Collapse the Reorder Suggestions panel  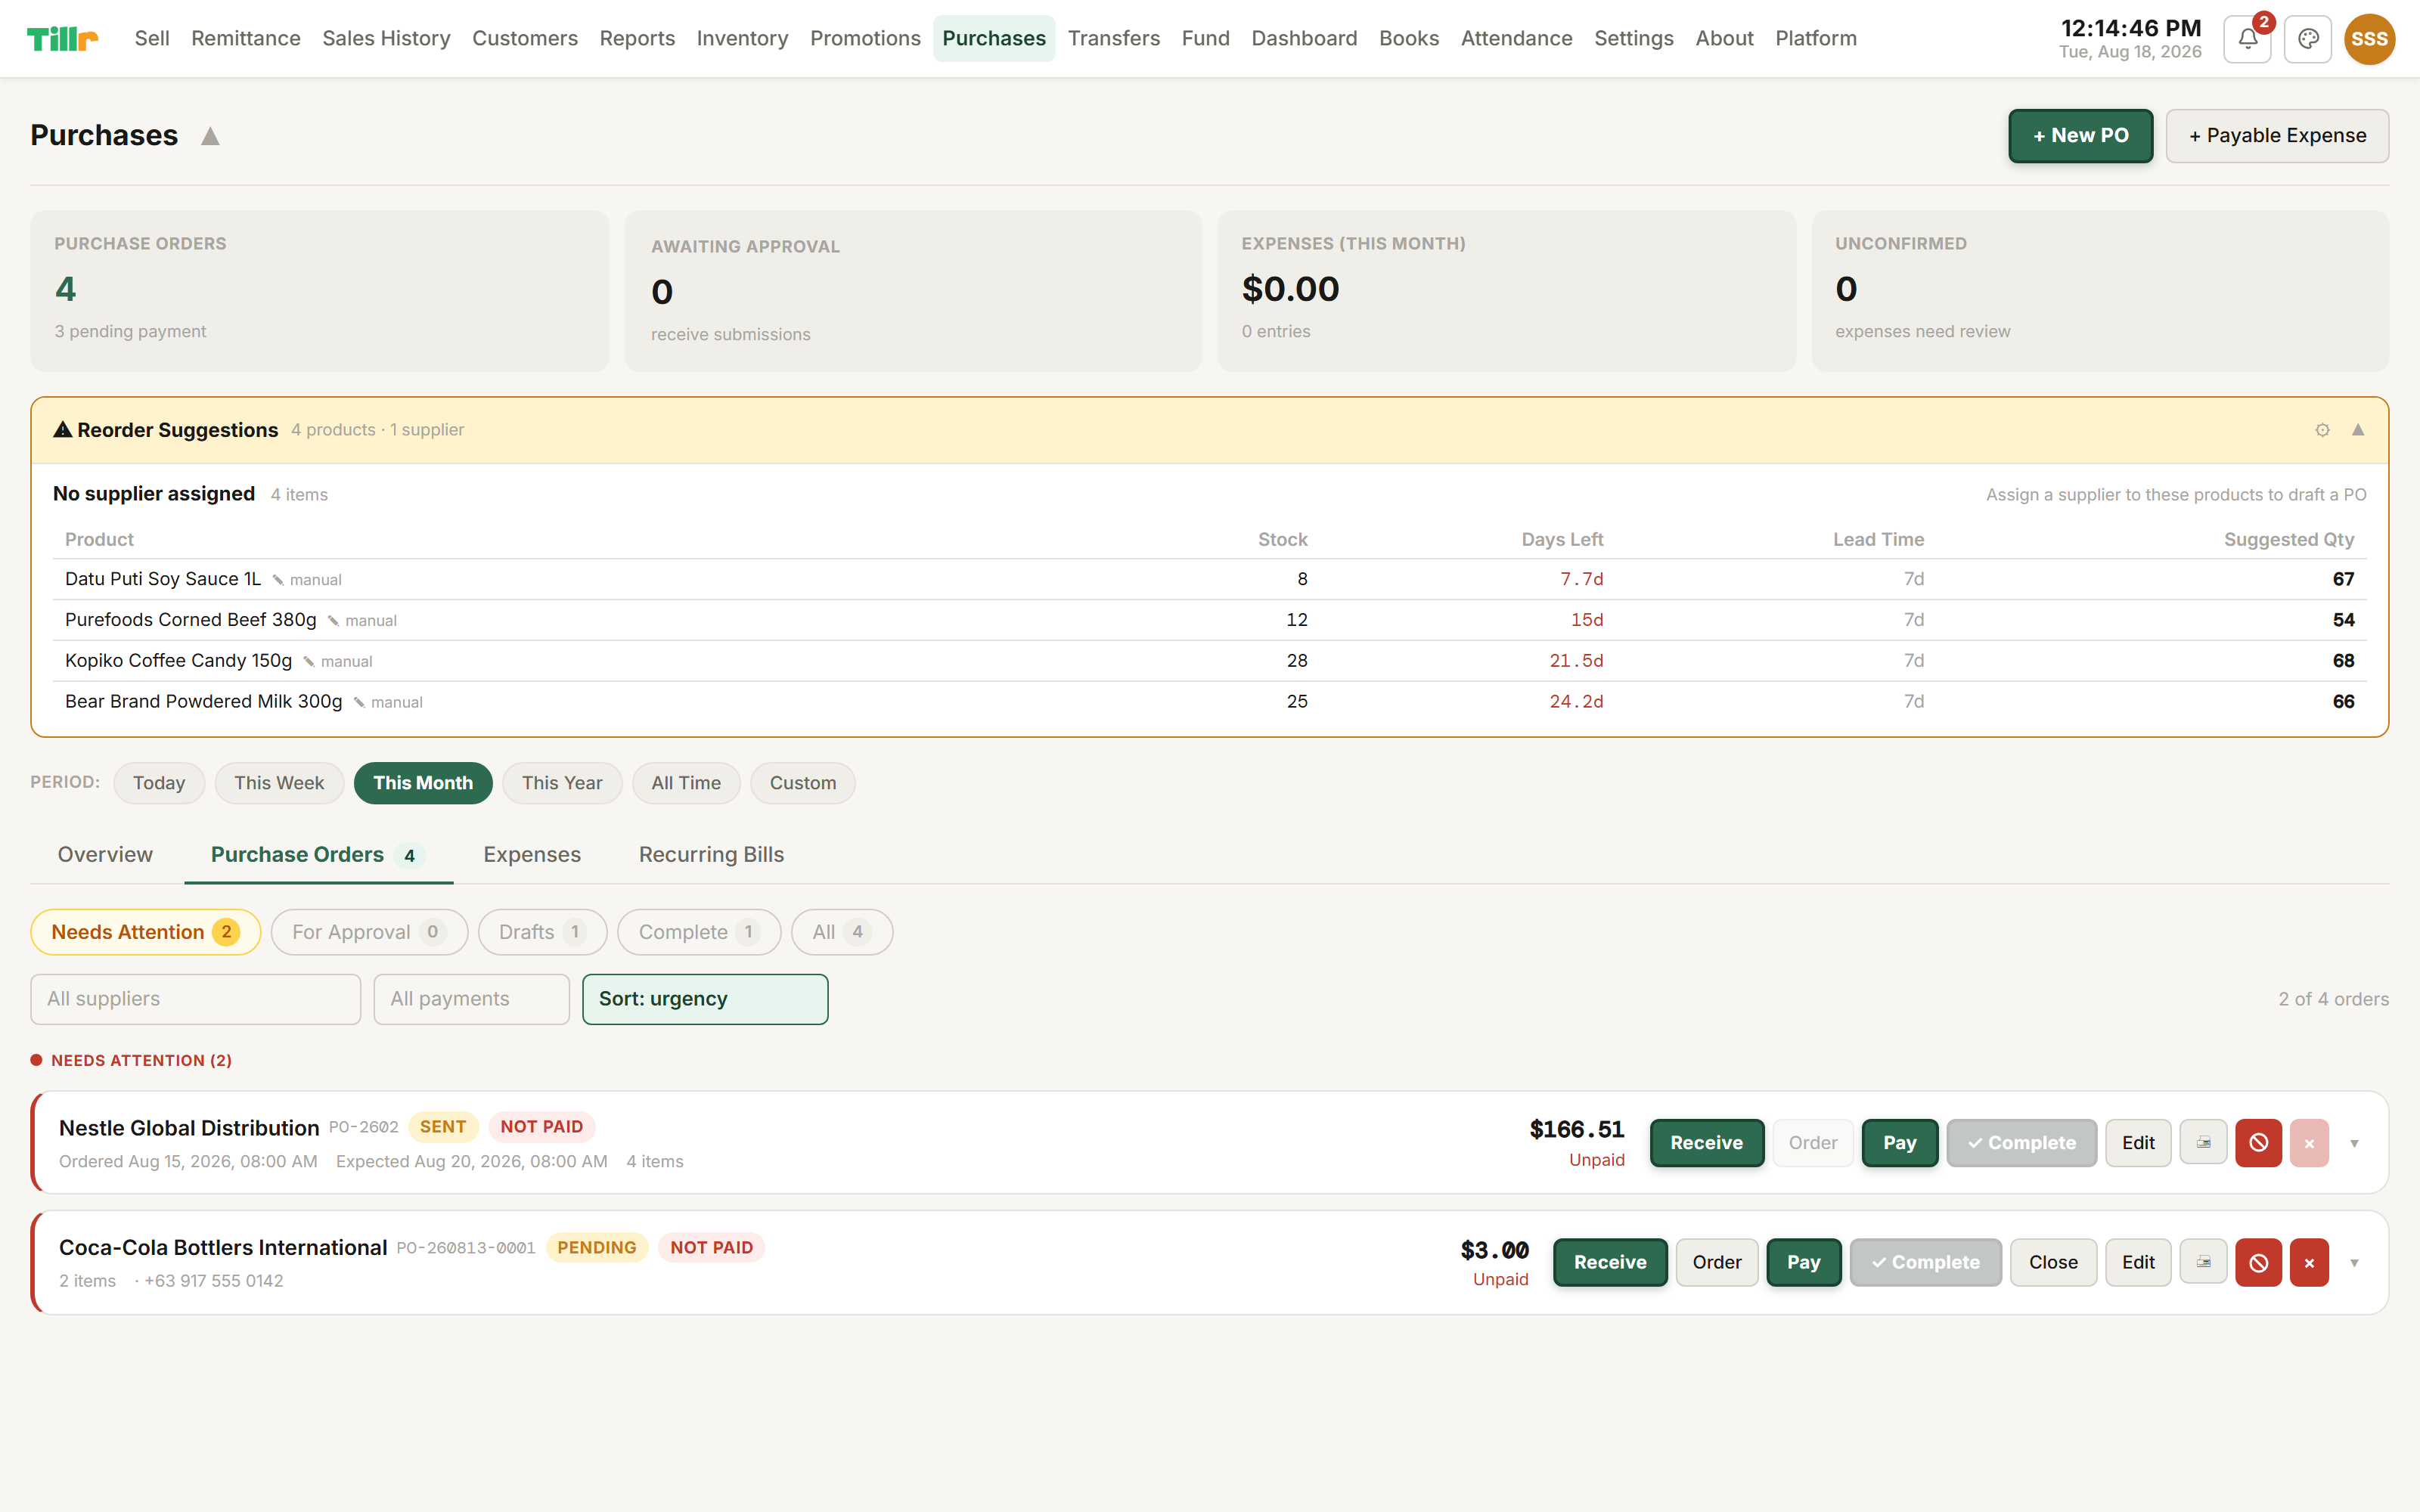(2358, 430)
